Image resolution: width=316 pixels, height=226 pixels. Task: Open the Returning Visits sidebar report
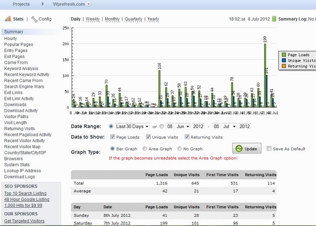20,129
